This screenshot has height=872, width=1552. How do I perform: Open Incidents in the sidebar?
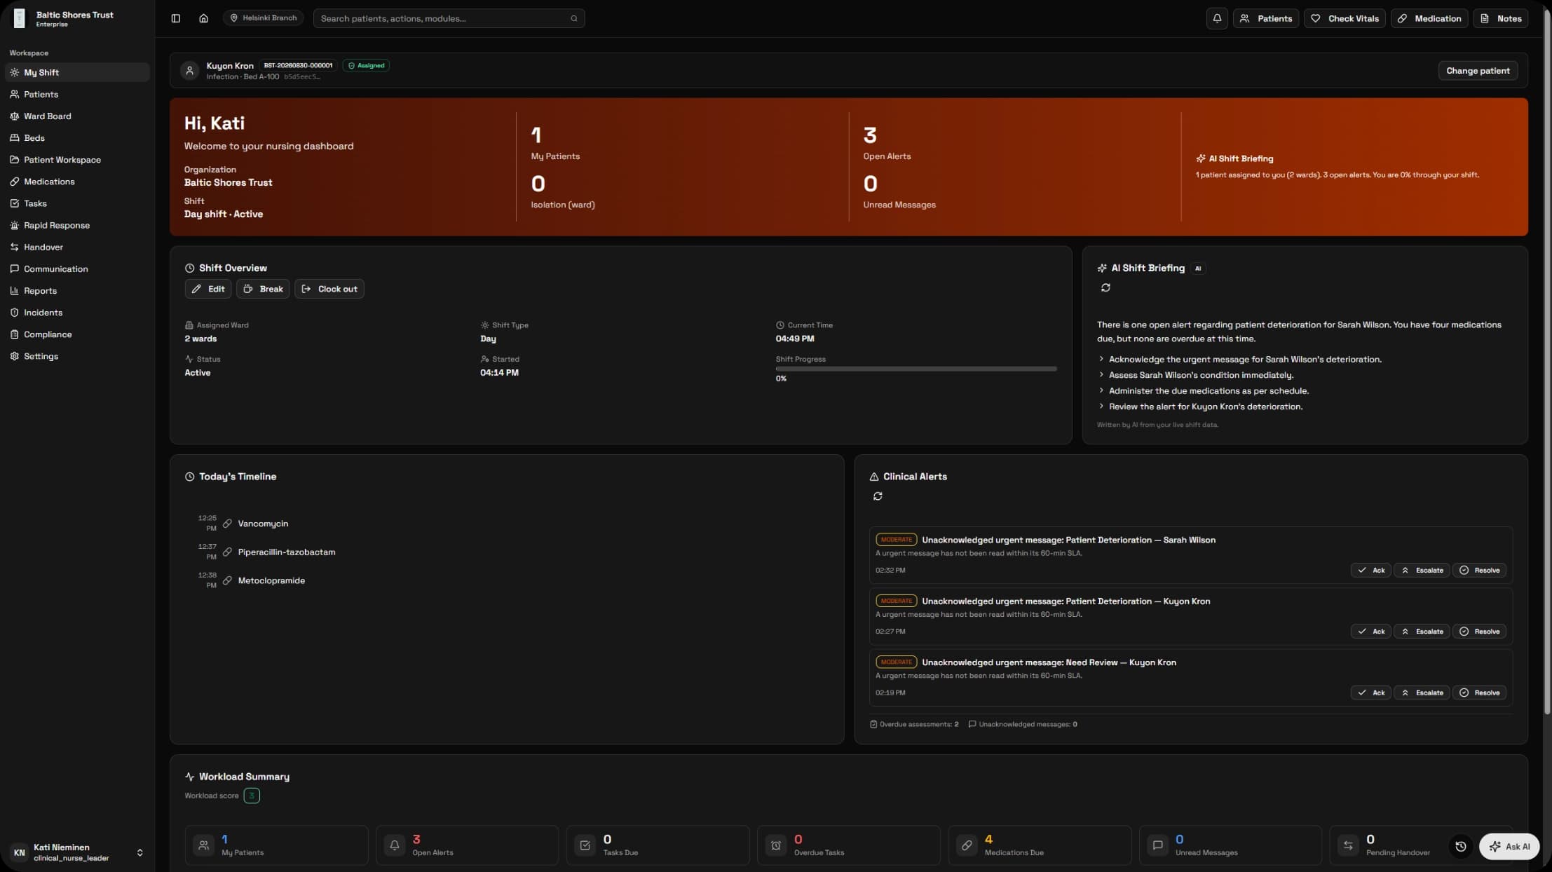[77, 313]
